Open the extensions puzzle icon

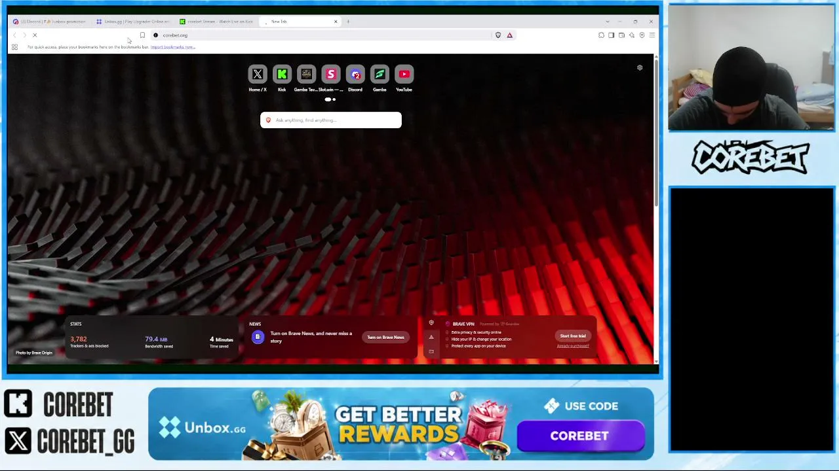[x=601, y=35]
